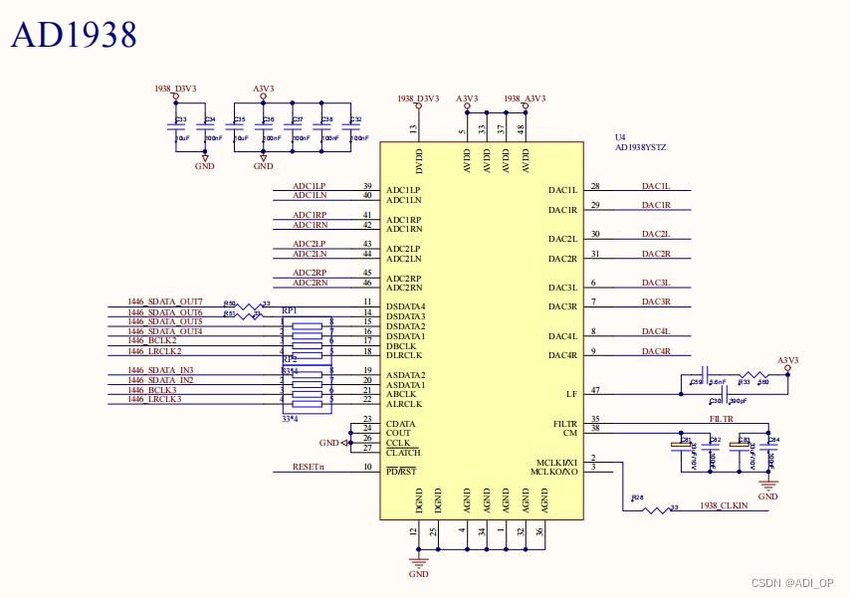
Task: Click the R50 resistor symbol
Action: click(250, 306)
